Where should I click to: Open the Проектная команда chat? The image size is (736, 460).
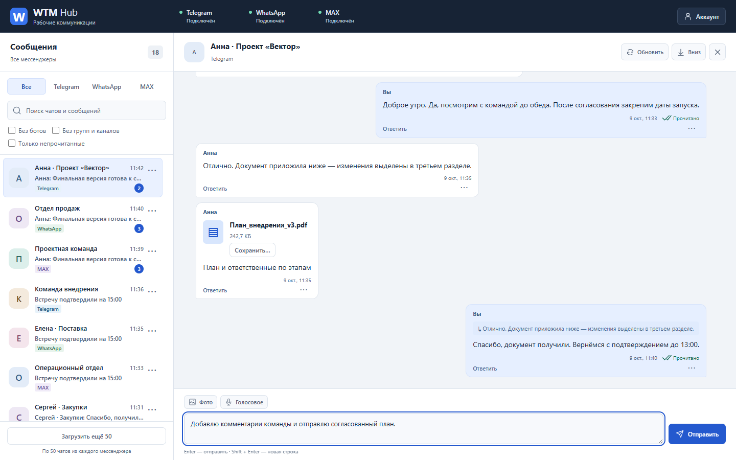(x=83, y=259)
